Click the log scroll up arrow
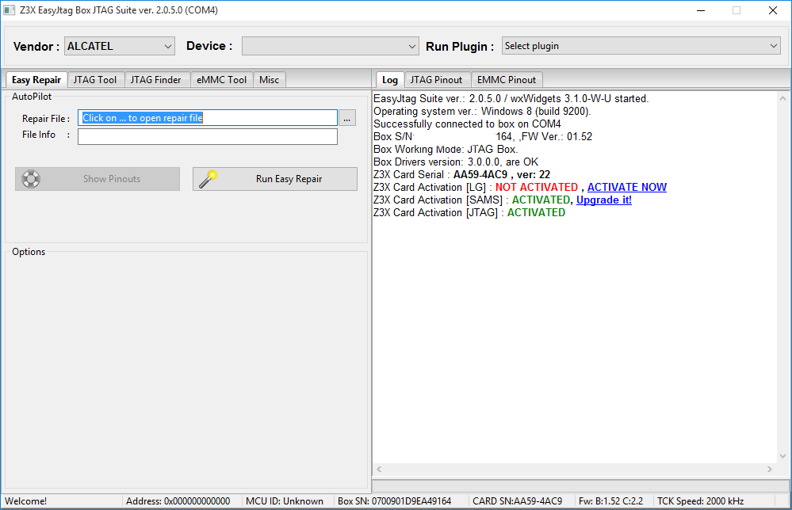 (x=782, y=99)
